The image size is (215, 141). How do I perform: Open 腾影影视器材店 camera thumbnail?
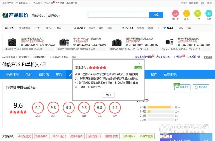click(117, 42)
